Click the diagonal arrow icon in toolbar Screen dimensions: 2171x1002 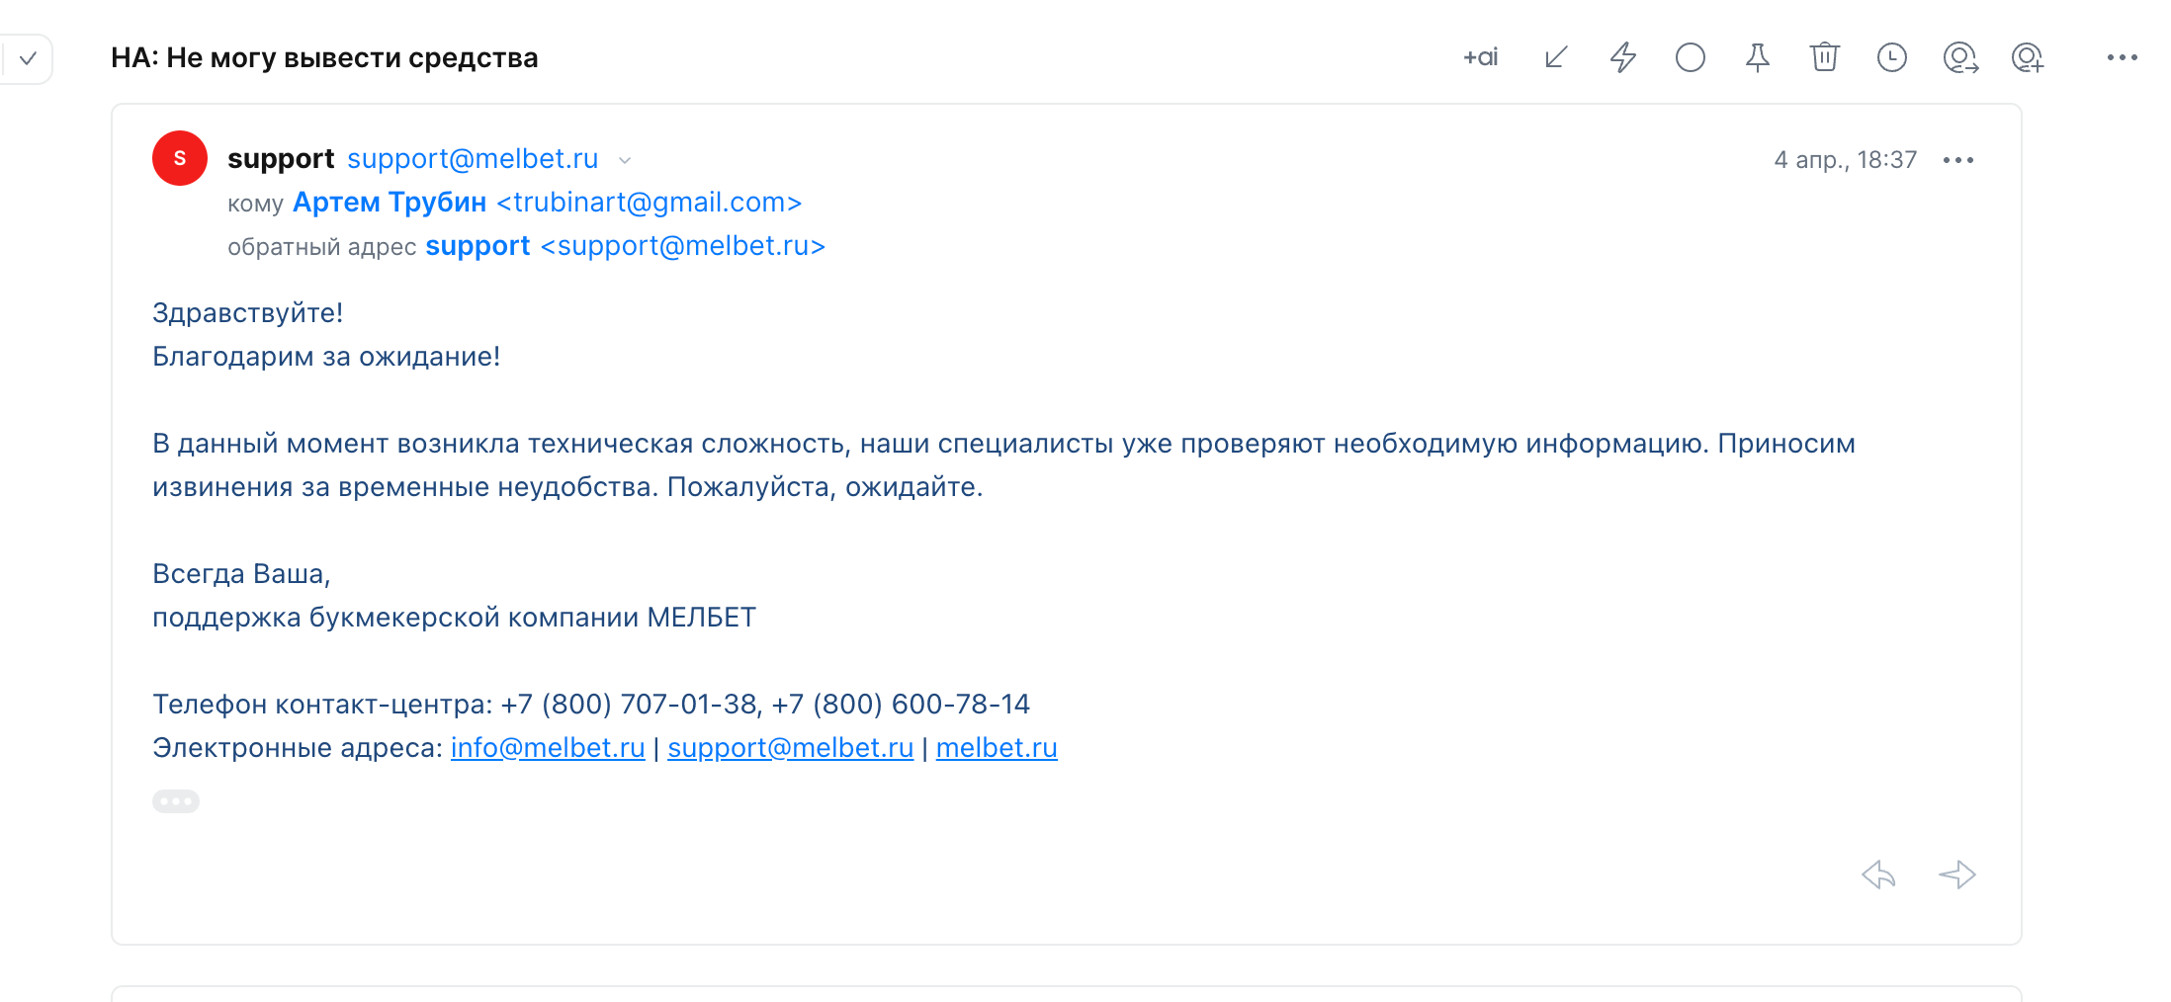pos(1556,57)
